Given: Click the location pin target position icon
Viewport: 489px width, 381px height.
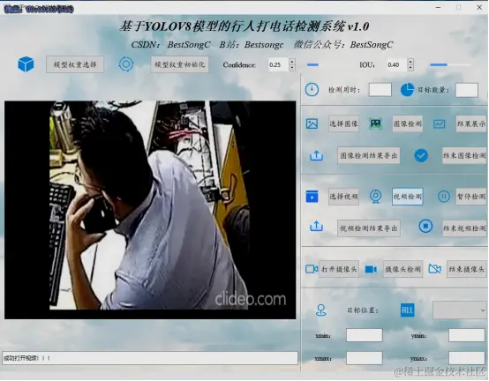Looking at the screenshot, I should (321, 310).
